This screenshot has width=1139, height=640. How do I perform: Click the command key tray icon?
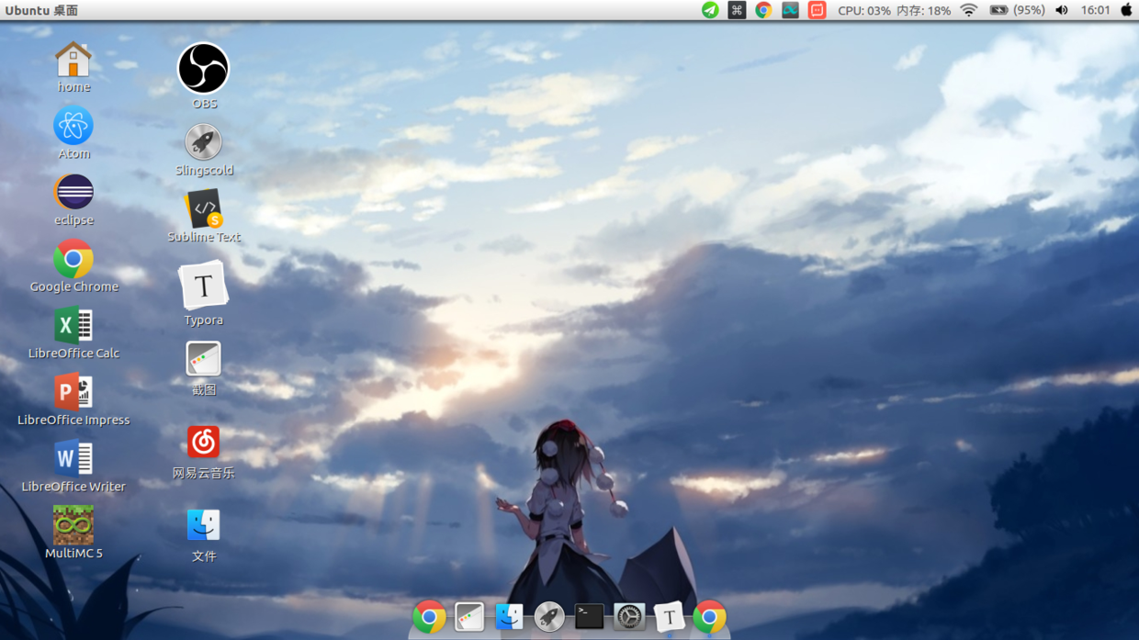click(x=737, y=10)
